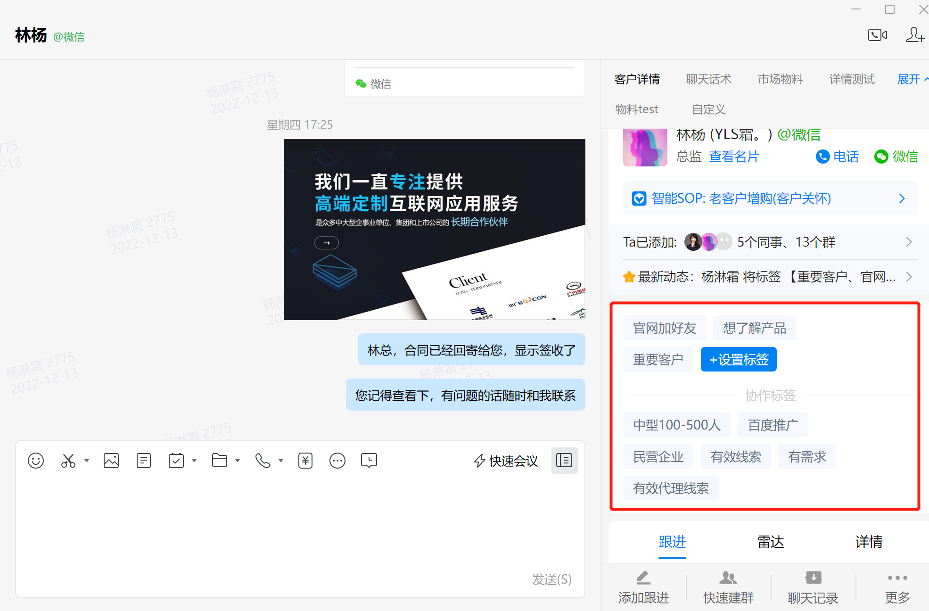Screen dimensions: 929x611
Task: Select the scissors screenshot tool
Action: 68,460
